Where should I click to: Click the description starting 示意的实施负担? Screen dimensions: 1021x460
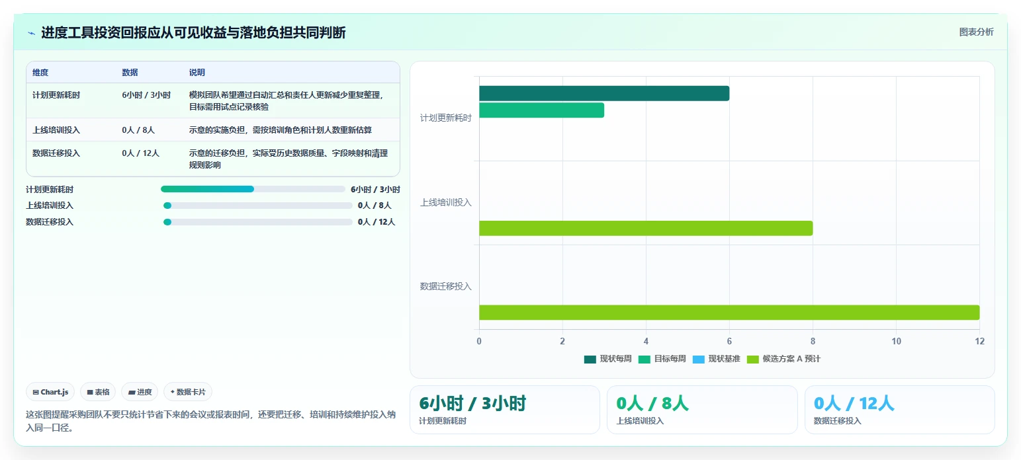[281, 130]
